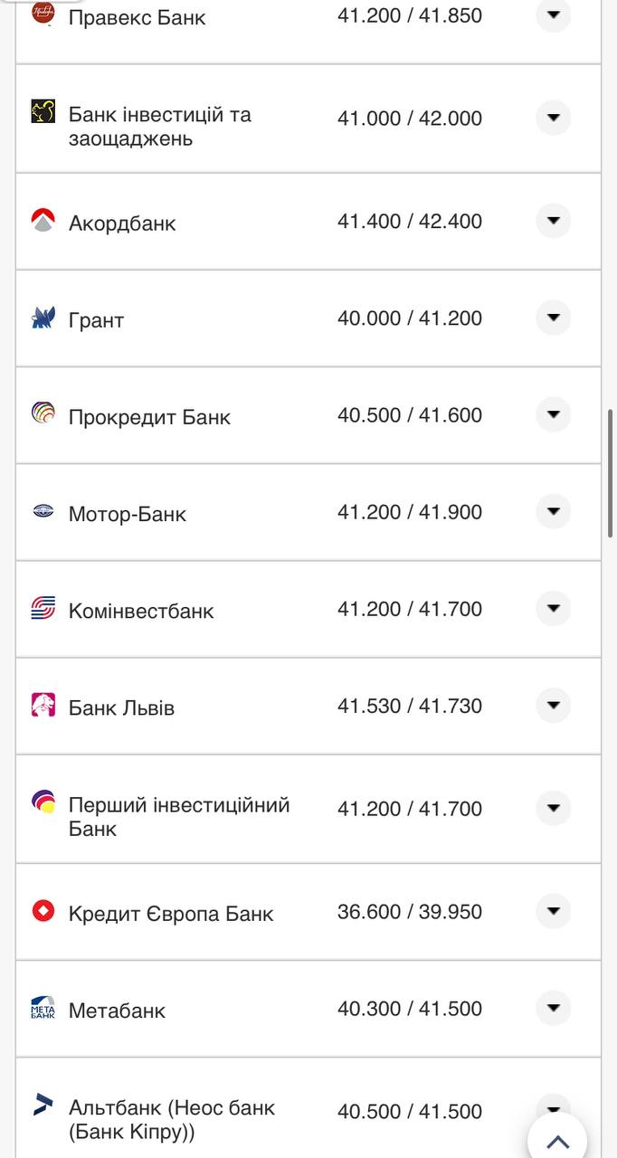
Task: Expand the Грант row dropdown arrow
Action: click(x=553, y=318)
